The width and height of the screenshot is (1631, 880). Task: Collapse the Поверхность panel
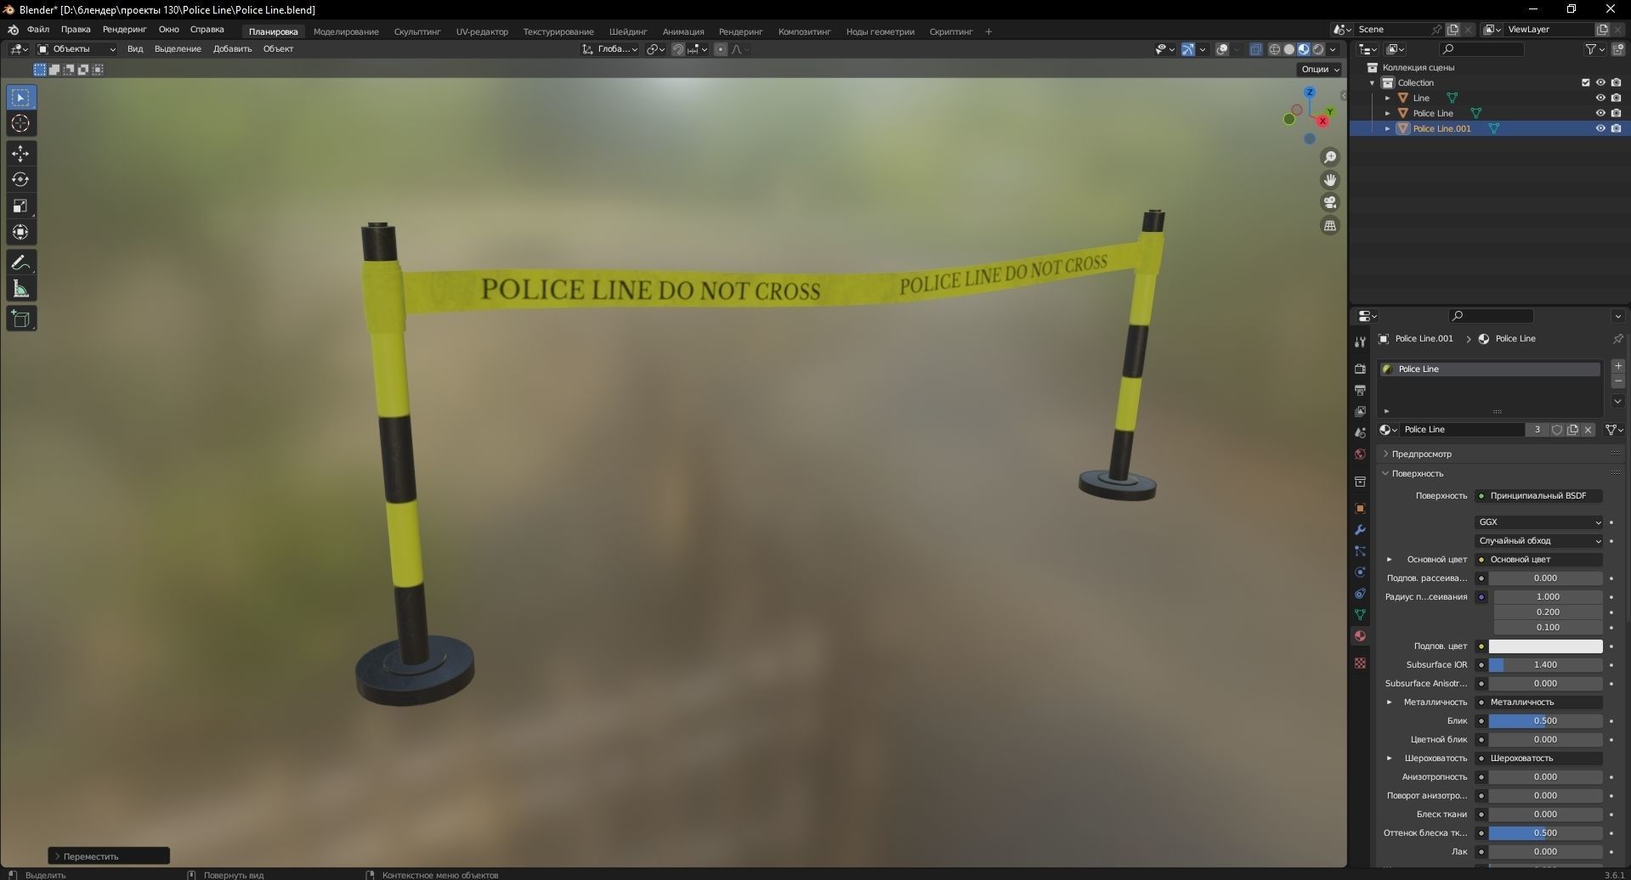pyautogui.click(x=1417, y=473)
